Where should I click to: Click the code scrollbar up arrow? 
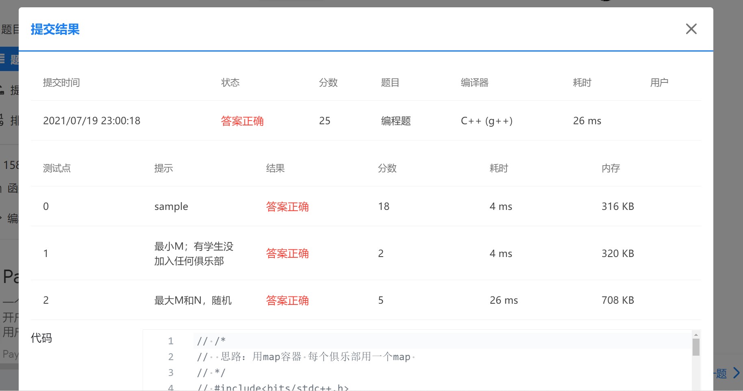point(696,335)
